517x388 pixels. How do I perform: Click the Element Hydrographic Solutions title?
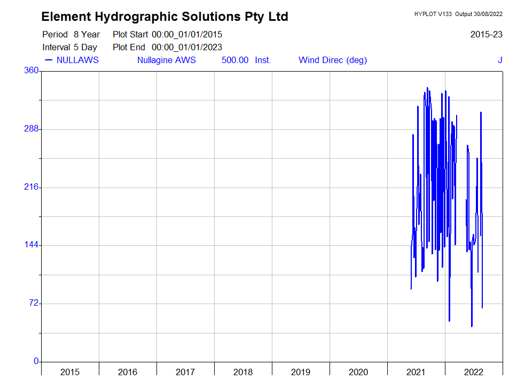pos(164,17)
